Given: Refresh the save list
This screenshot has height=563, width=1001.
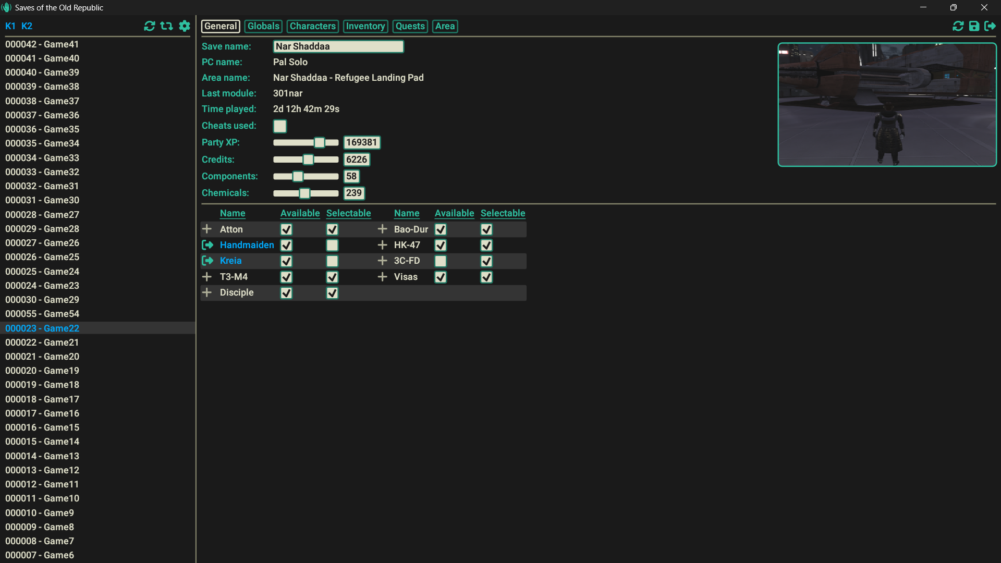Looking at the screenshot, I should (150, 26).
